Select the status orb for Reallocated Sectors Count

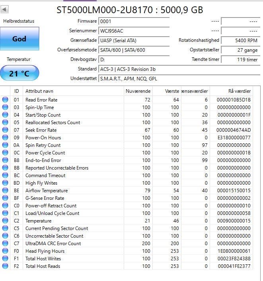coord(5,123)
